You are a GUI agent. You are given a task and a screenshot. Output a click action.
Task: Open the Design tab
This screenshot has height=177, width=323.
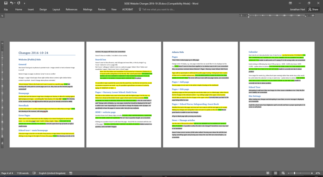tap(43, 9)
